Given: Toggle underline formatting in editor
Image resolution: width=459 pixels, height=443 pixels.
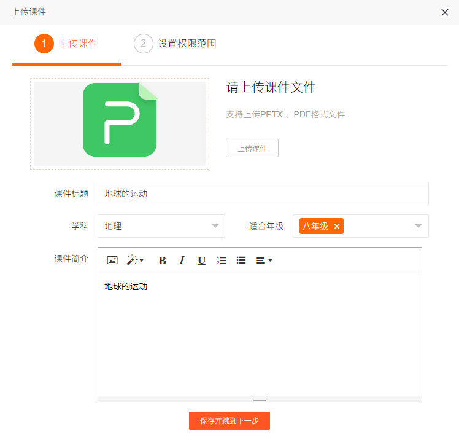Looking at the screenshot, I should point(201,261).
